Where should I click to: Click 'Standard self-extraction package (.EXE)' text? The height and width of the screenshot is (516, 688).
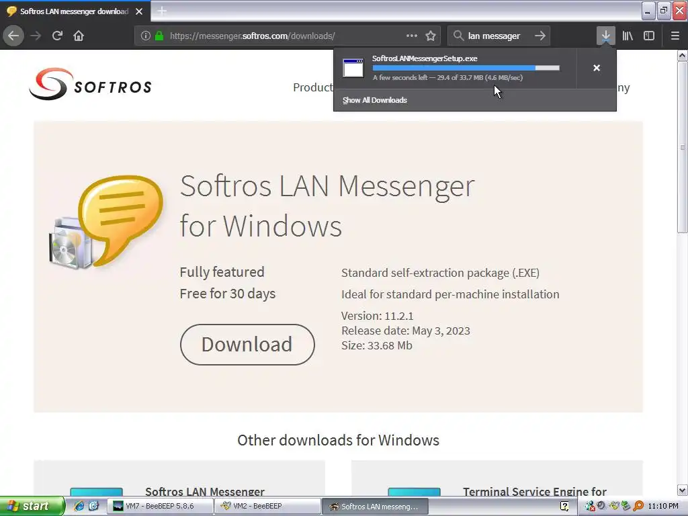point(441,273)
